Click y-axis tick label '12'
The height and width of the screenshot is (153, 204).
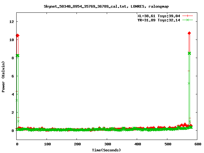pyautogui.click(x=11, y=22)
